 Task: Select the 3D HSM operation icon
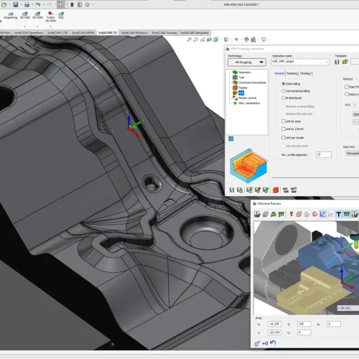37,16
